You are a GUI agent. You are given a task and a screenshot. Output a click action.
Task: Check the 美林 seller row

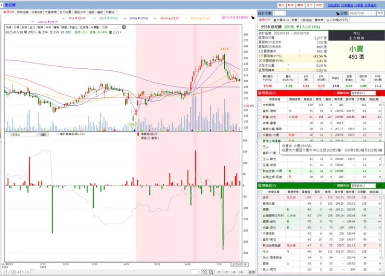click(x=260, y=197)
